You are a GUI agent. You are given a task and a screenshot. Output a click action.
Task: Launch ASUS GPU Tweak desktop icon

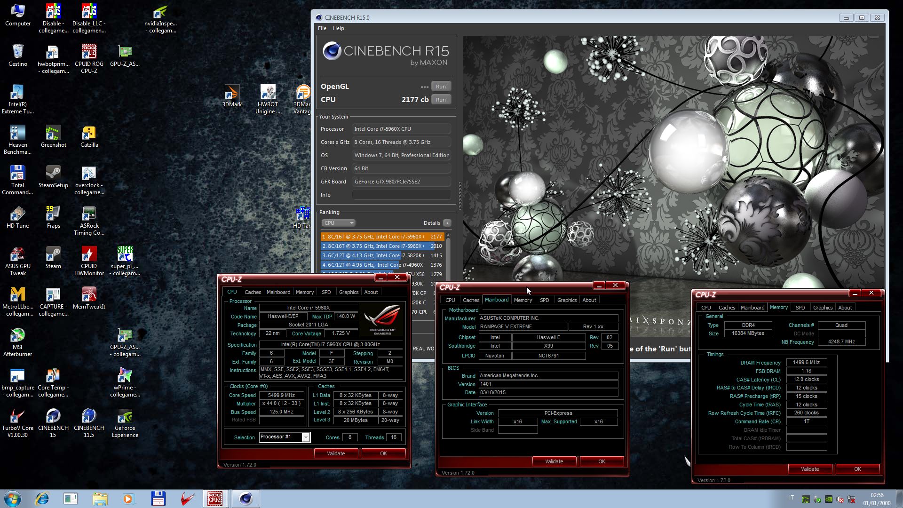(17, 261)
